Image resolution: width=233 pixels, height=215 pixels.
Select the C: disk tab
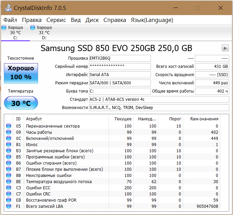(15, 33)
